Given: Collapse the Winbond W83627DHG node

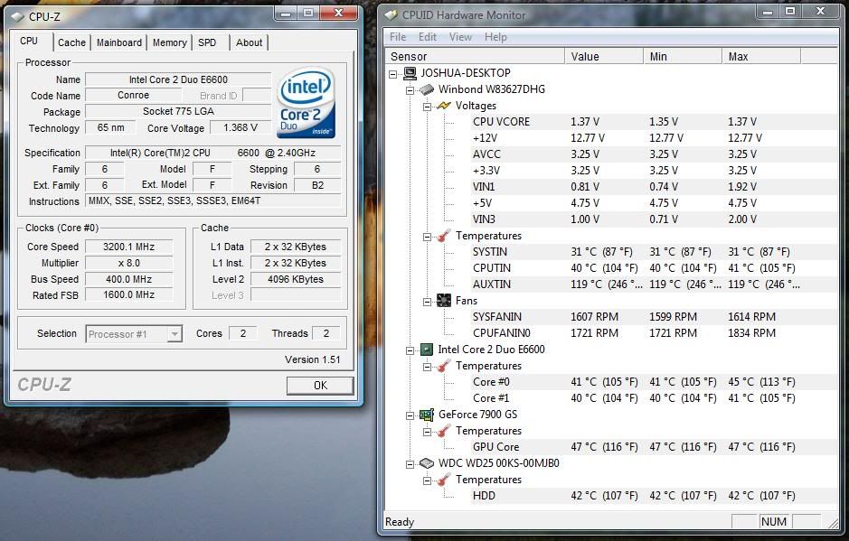Looking at the screenshot, I should (410, 90).
